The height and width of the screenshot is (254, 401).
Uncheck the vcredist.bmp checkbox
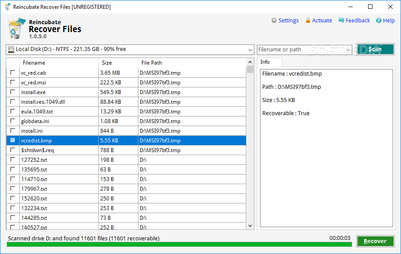13,141
